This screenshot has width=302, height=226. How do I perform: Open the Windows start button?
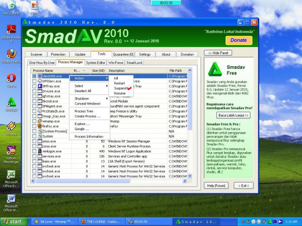14,222
